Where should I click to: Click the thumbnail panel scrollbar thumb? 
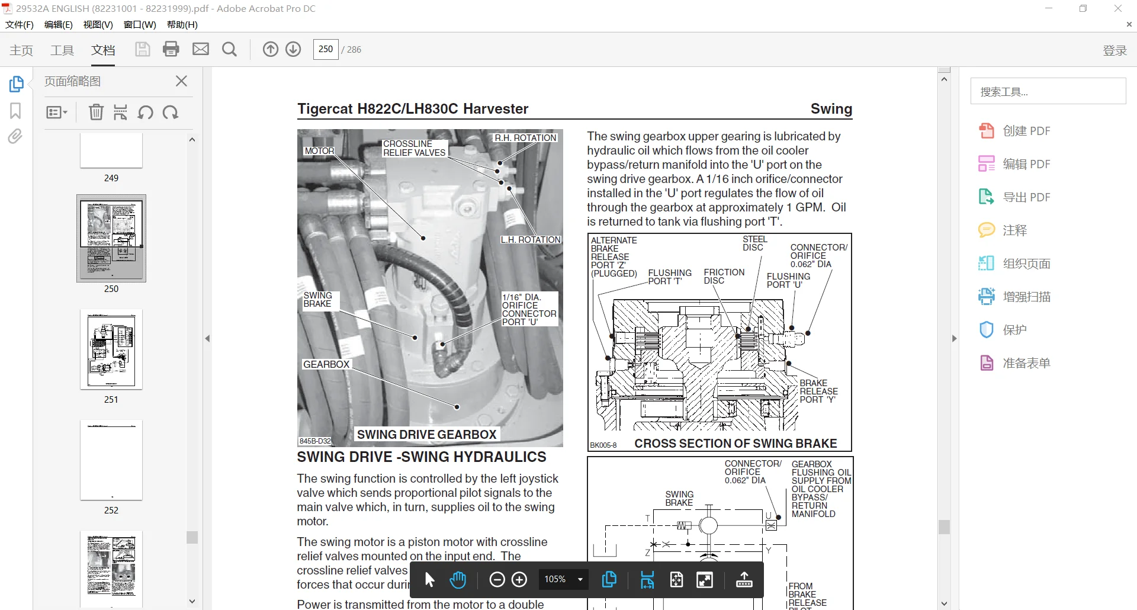(192, 537)
